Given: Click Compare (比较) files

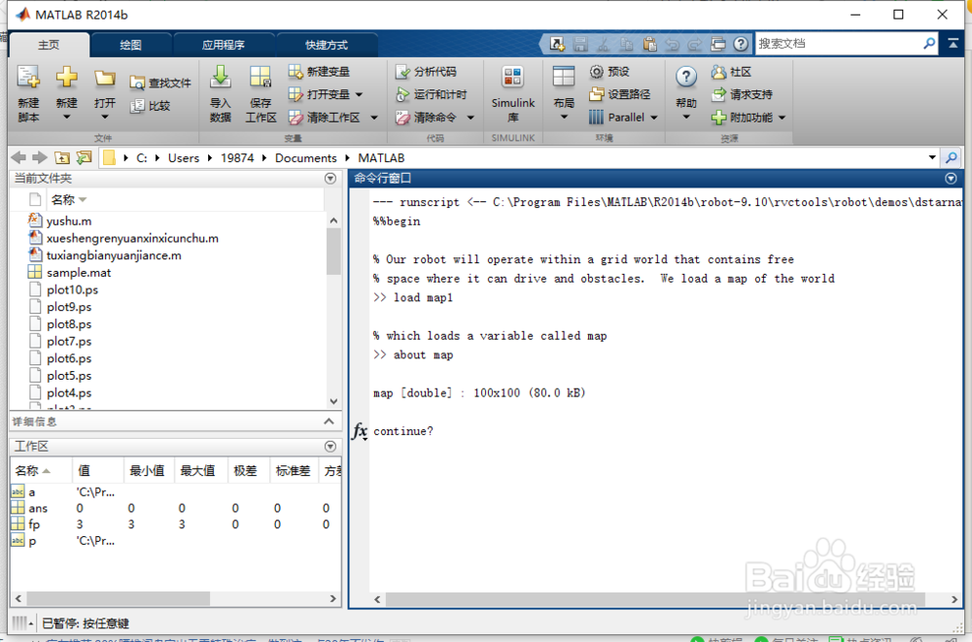Looking at the screenshot, I should [150, 105].
